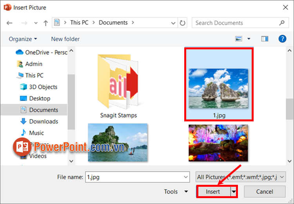Toggle the preview pane
This screenshot has width=294, height=204.
(265, 39)
